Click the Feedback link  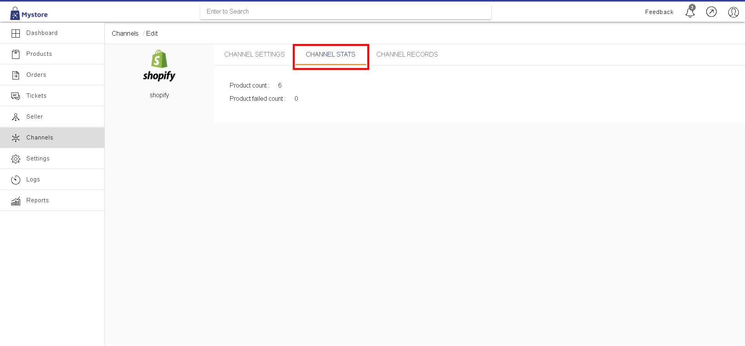point(659,12)
